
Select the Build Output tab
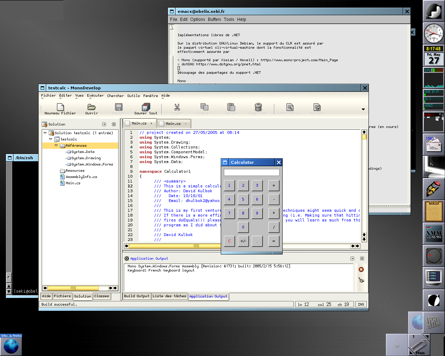[137, 296]
